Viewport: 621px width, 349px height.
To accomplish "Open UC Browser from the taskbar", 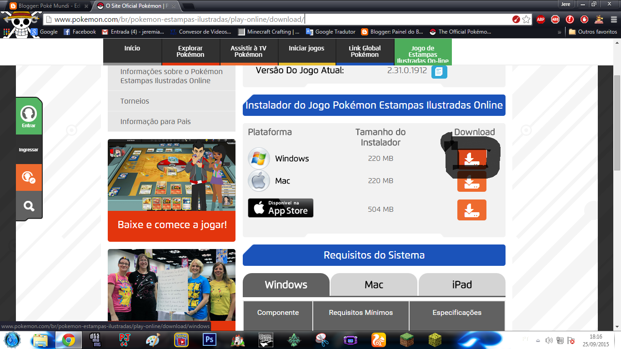I will coord(379,339).
